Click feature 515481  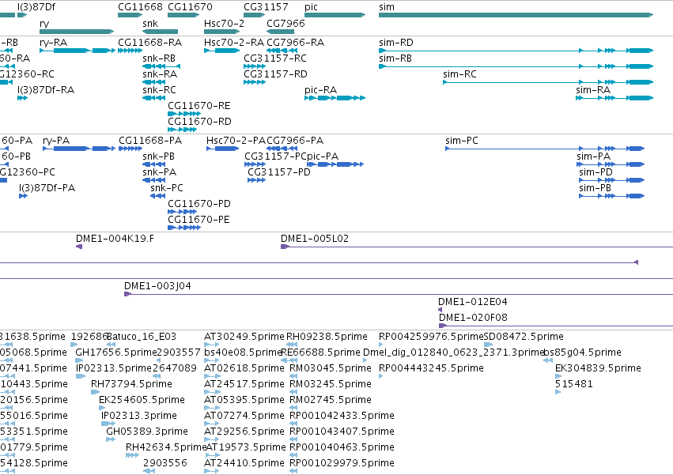(x=558, y=392)
